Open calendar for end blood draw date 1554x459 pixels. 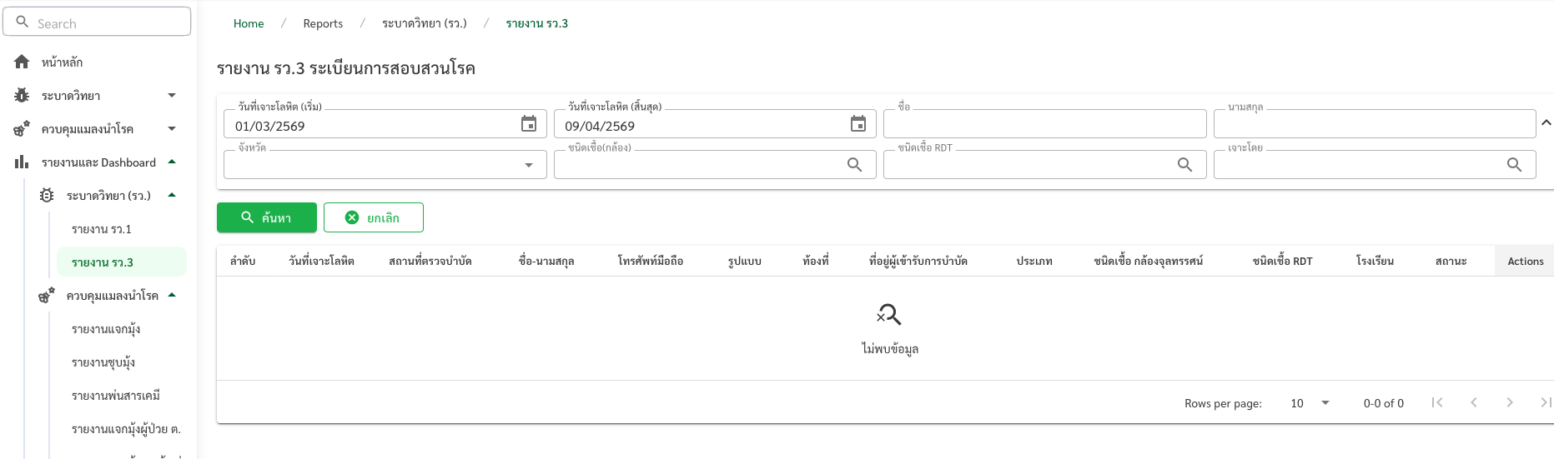(858, 124)
